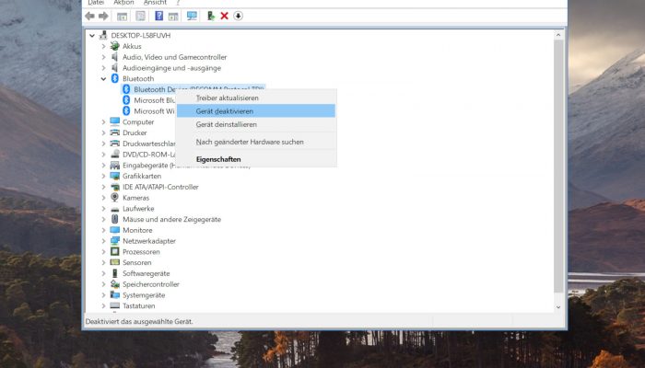Screen dimensions: 645x368
Task: Click the Mäuse und andere Zeigegeräte icon
Action: (115, 219)
